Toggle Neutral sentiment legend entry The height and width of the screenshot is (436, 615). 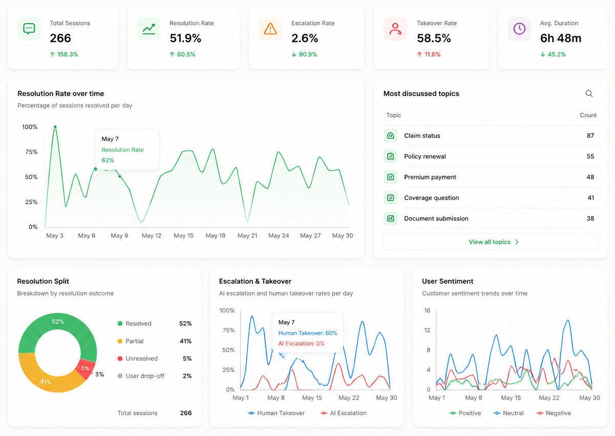coord(508,413)
